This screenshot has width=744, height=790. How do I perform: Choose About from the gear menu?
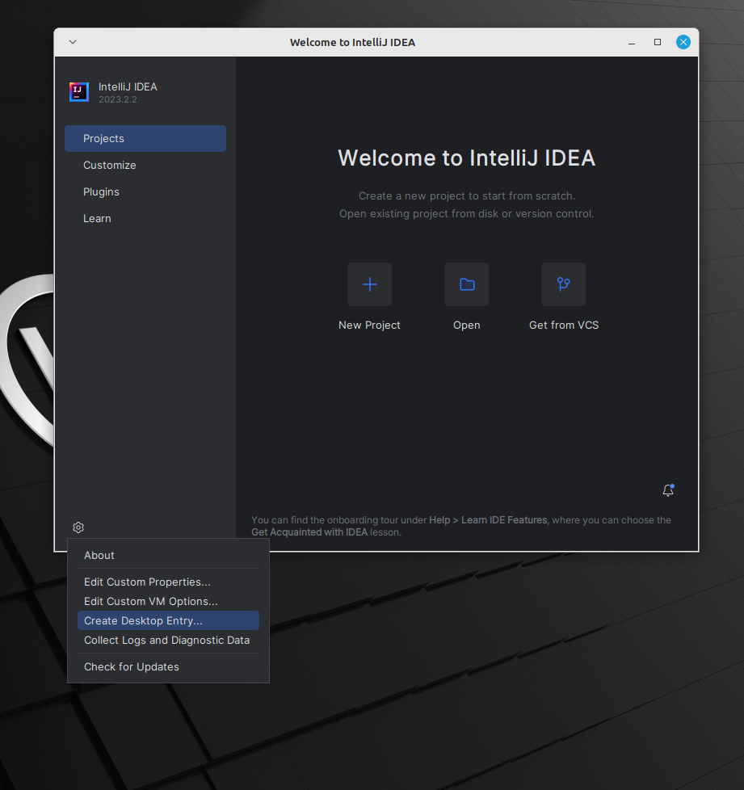tap(99, 556)
